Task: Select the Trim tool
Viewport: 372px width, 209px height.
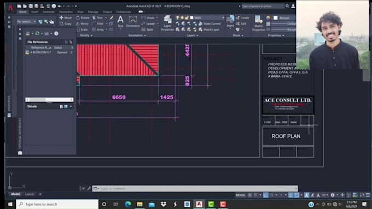Action: click(97, 18)
